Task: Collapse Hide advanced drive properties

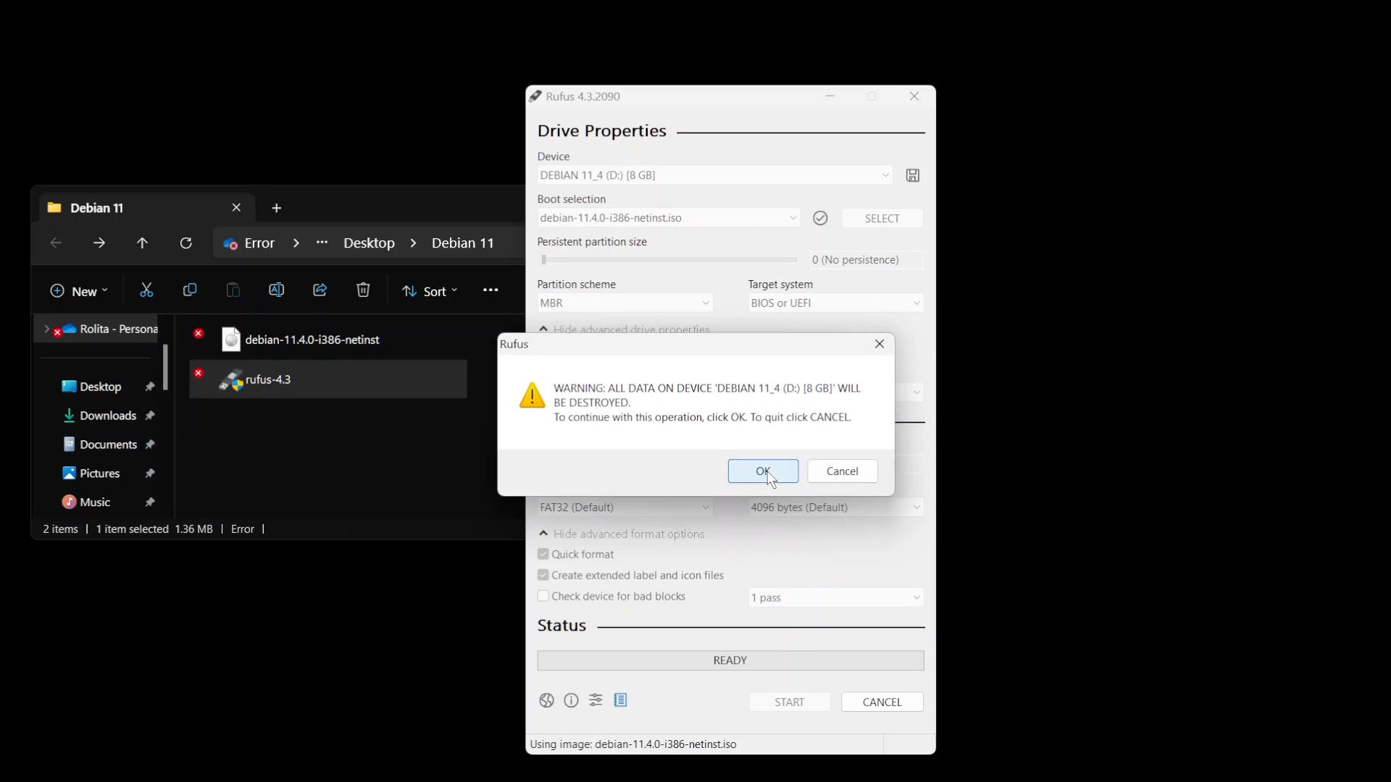Action: tap(624, 329)
